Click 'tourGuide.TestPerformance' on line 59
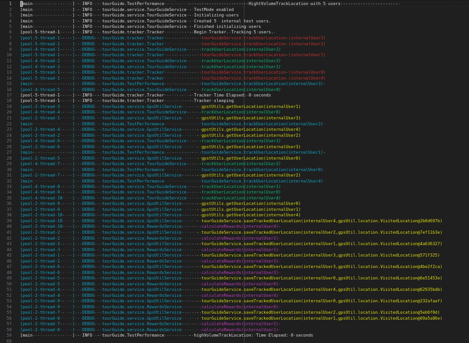Screen dimensions: 469x343 pyautogui.click(x=133, y=335)
